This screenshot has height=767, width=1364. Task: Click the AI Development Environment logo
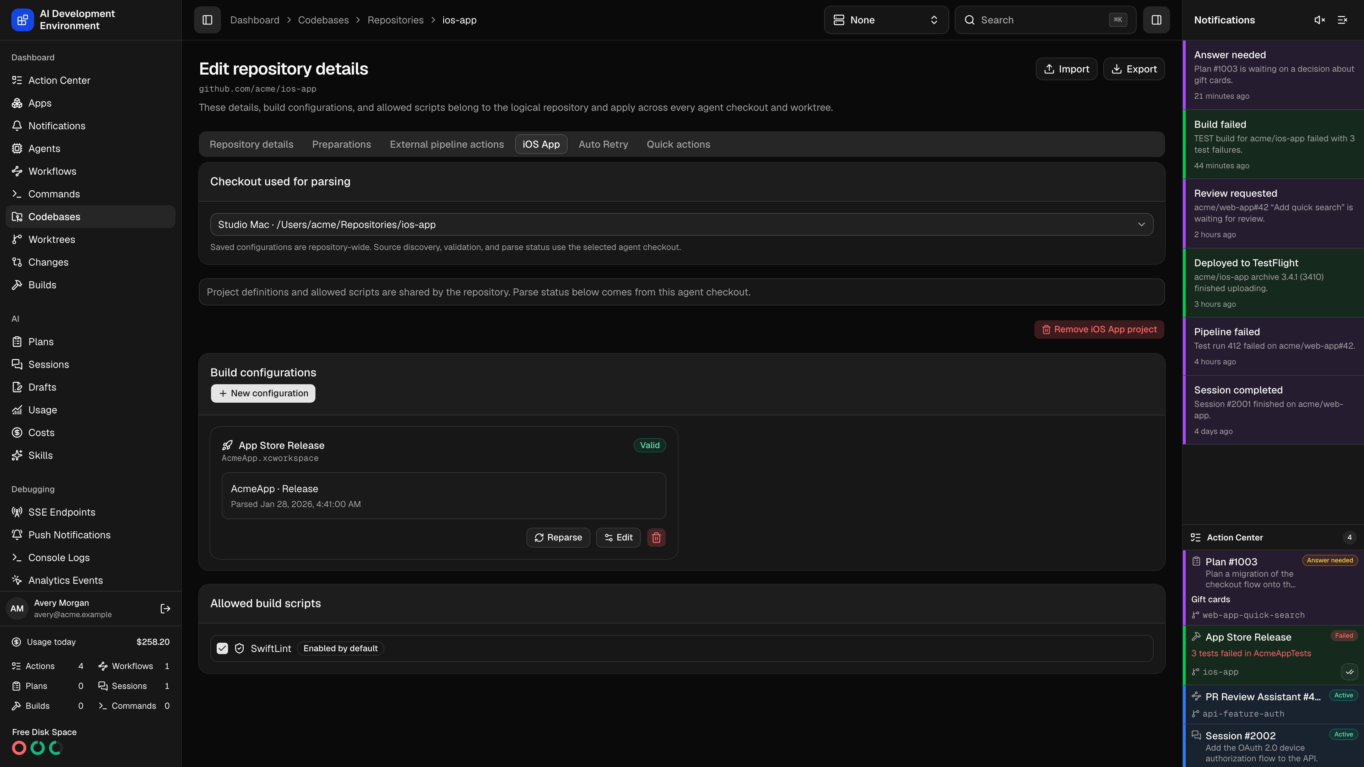pyautogui.click(x=22, y=20)
